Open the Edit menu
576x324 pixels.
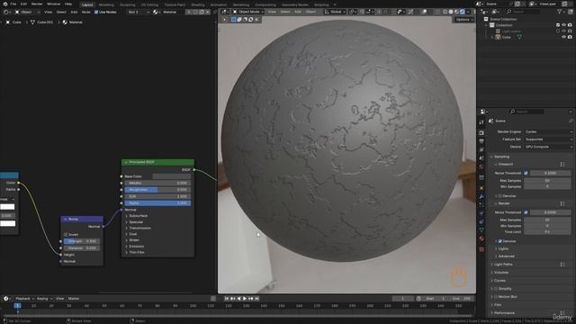(x=23, y=4)
